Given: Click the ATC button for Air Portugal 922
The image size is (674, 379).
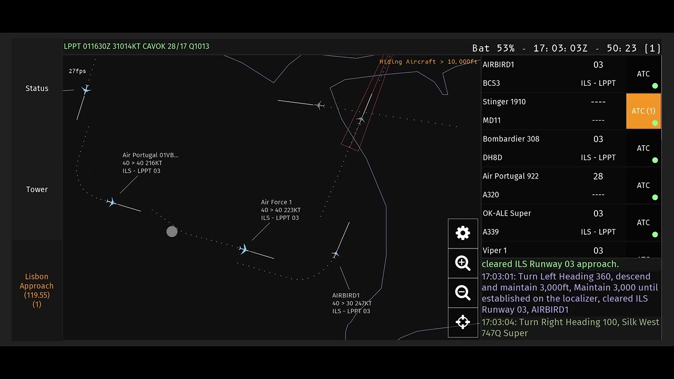Looking at the screenshot, I should (643, 185).
